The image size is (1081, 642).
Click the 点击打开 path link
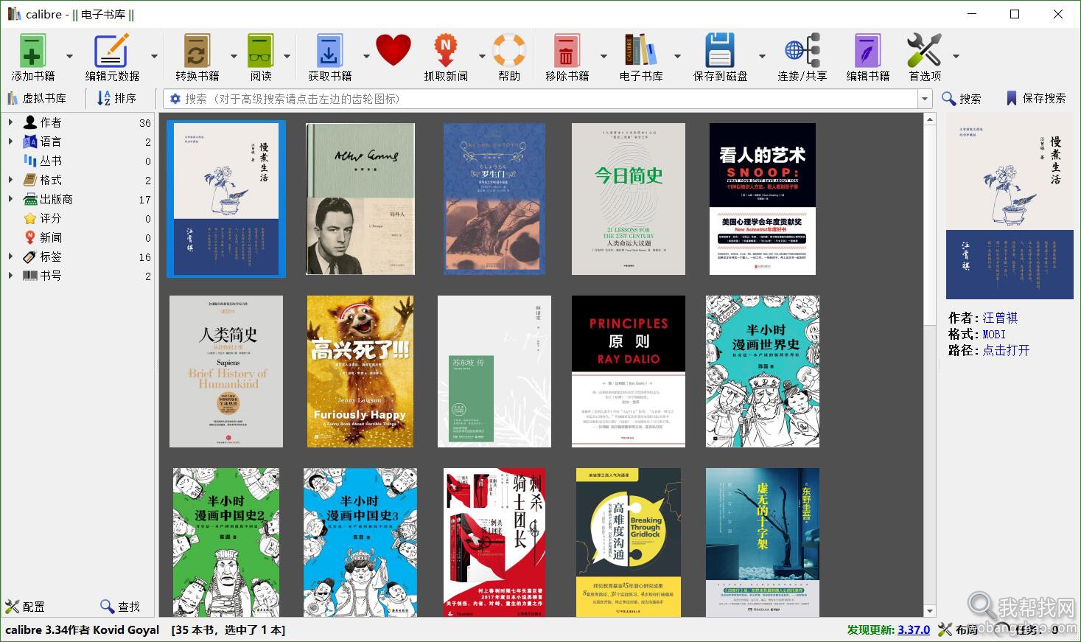[1006, 350]
